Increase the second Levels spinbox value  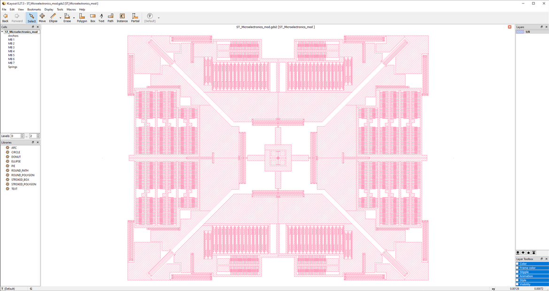point(38,135)
